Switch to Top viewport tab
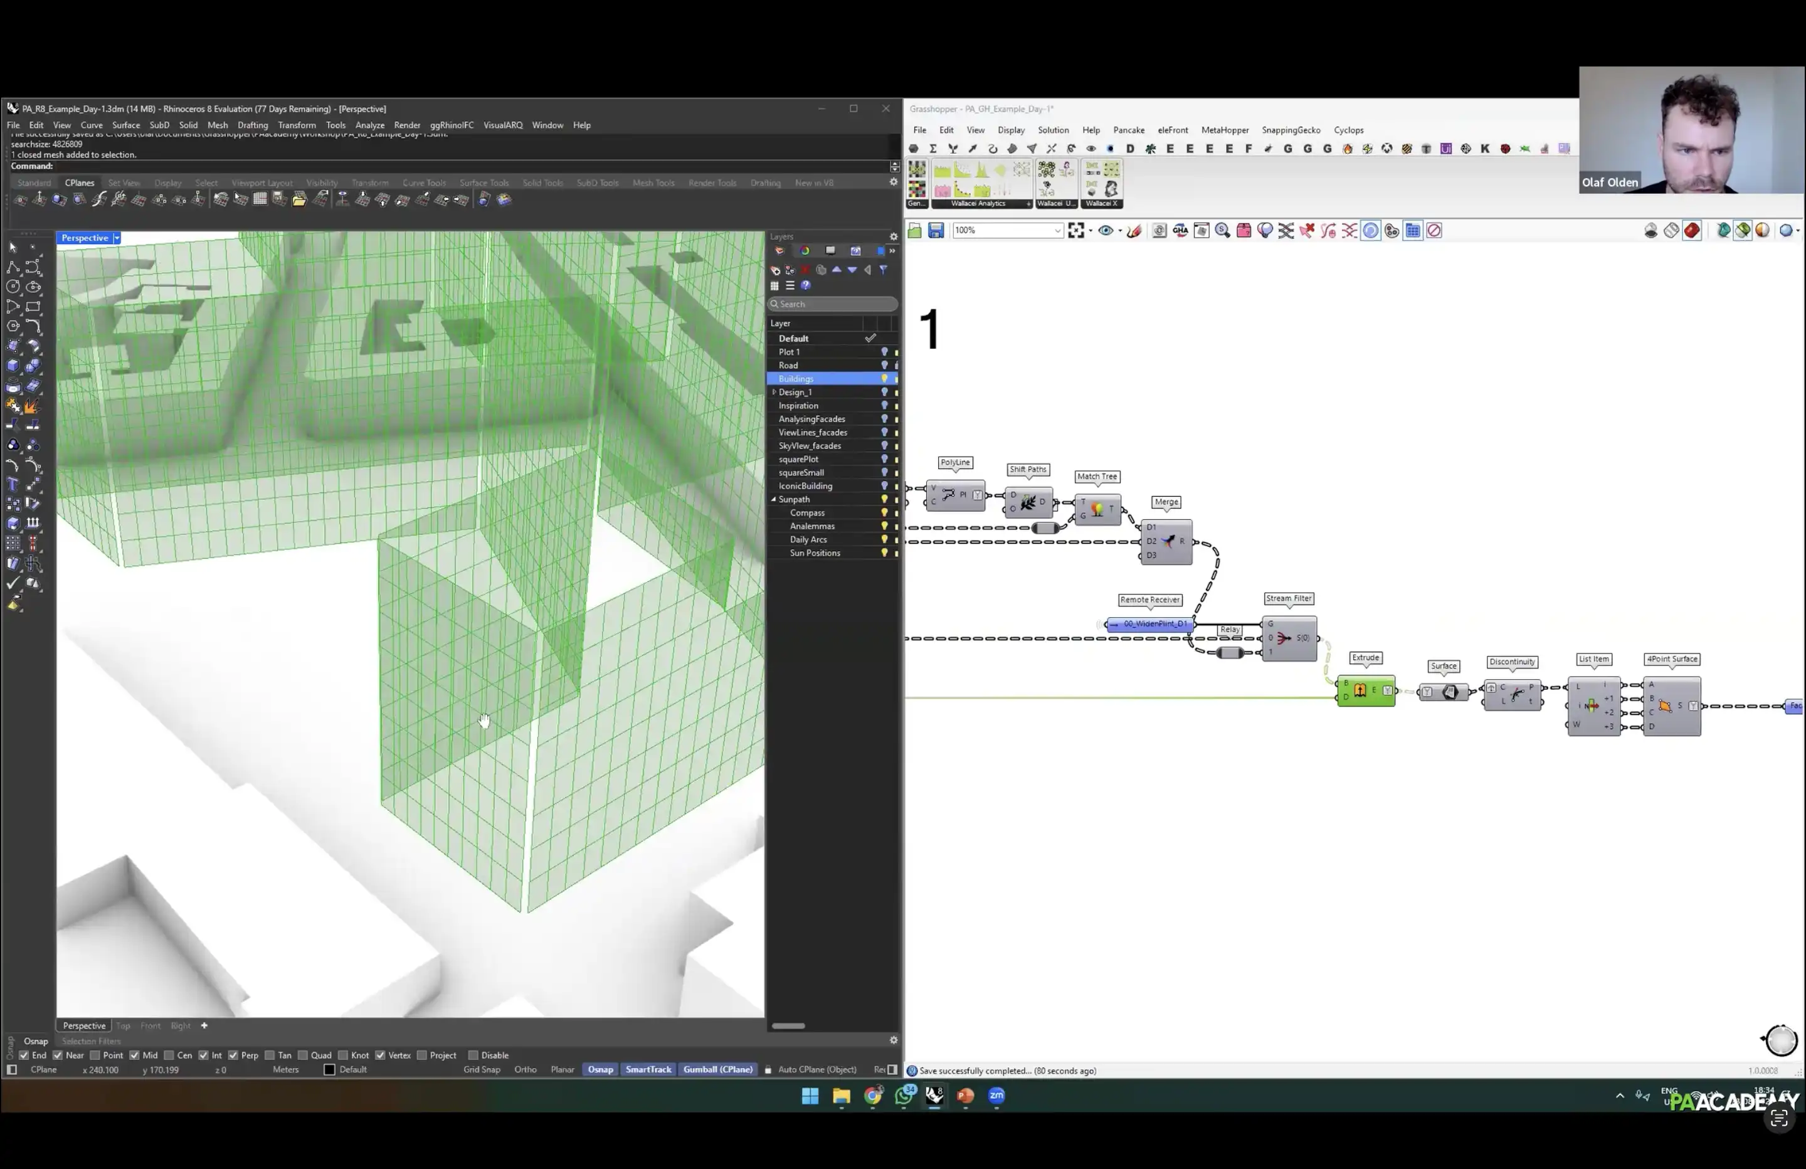The width and height of the screenshot is (1806, 1169). pos(123,1026)
